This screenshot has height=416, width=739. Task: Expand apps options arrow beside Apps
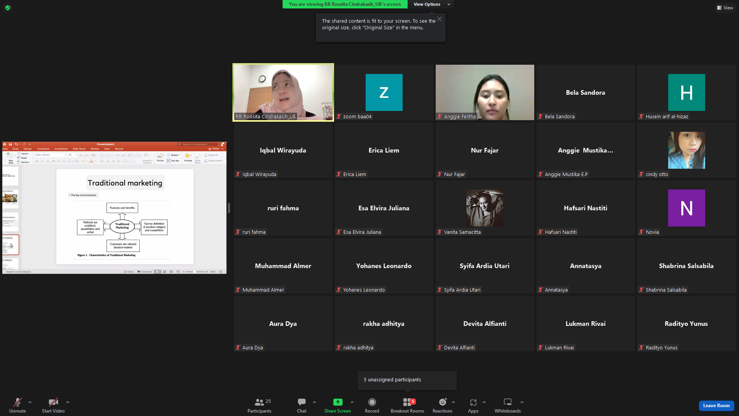point(484,402)
